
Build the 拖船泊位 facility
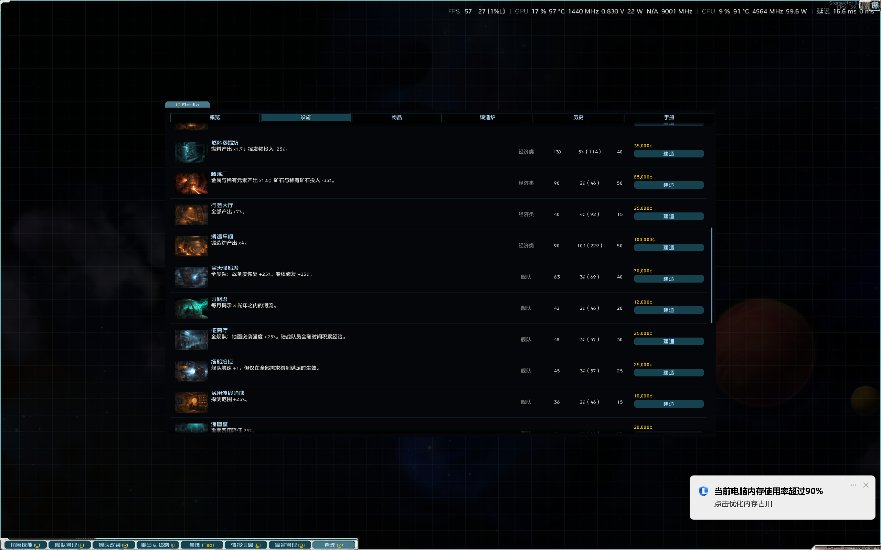click(669, 373)
